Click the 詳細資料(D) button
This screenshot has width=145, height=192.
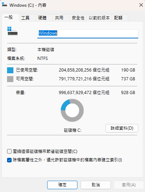click(x=122, y=128)
